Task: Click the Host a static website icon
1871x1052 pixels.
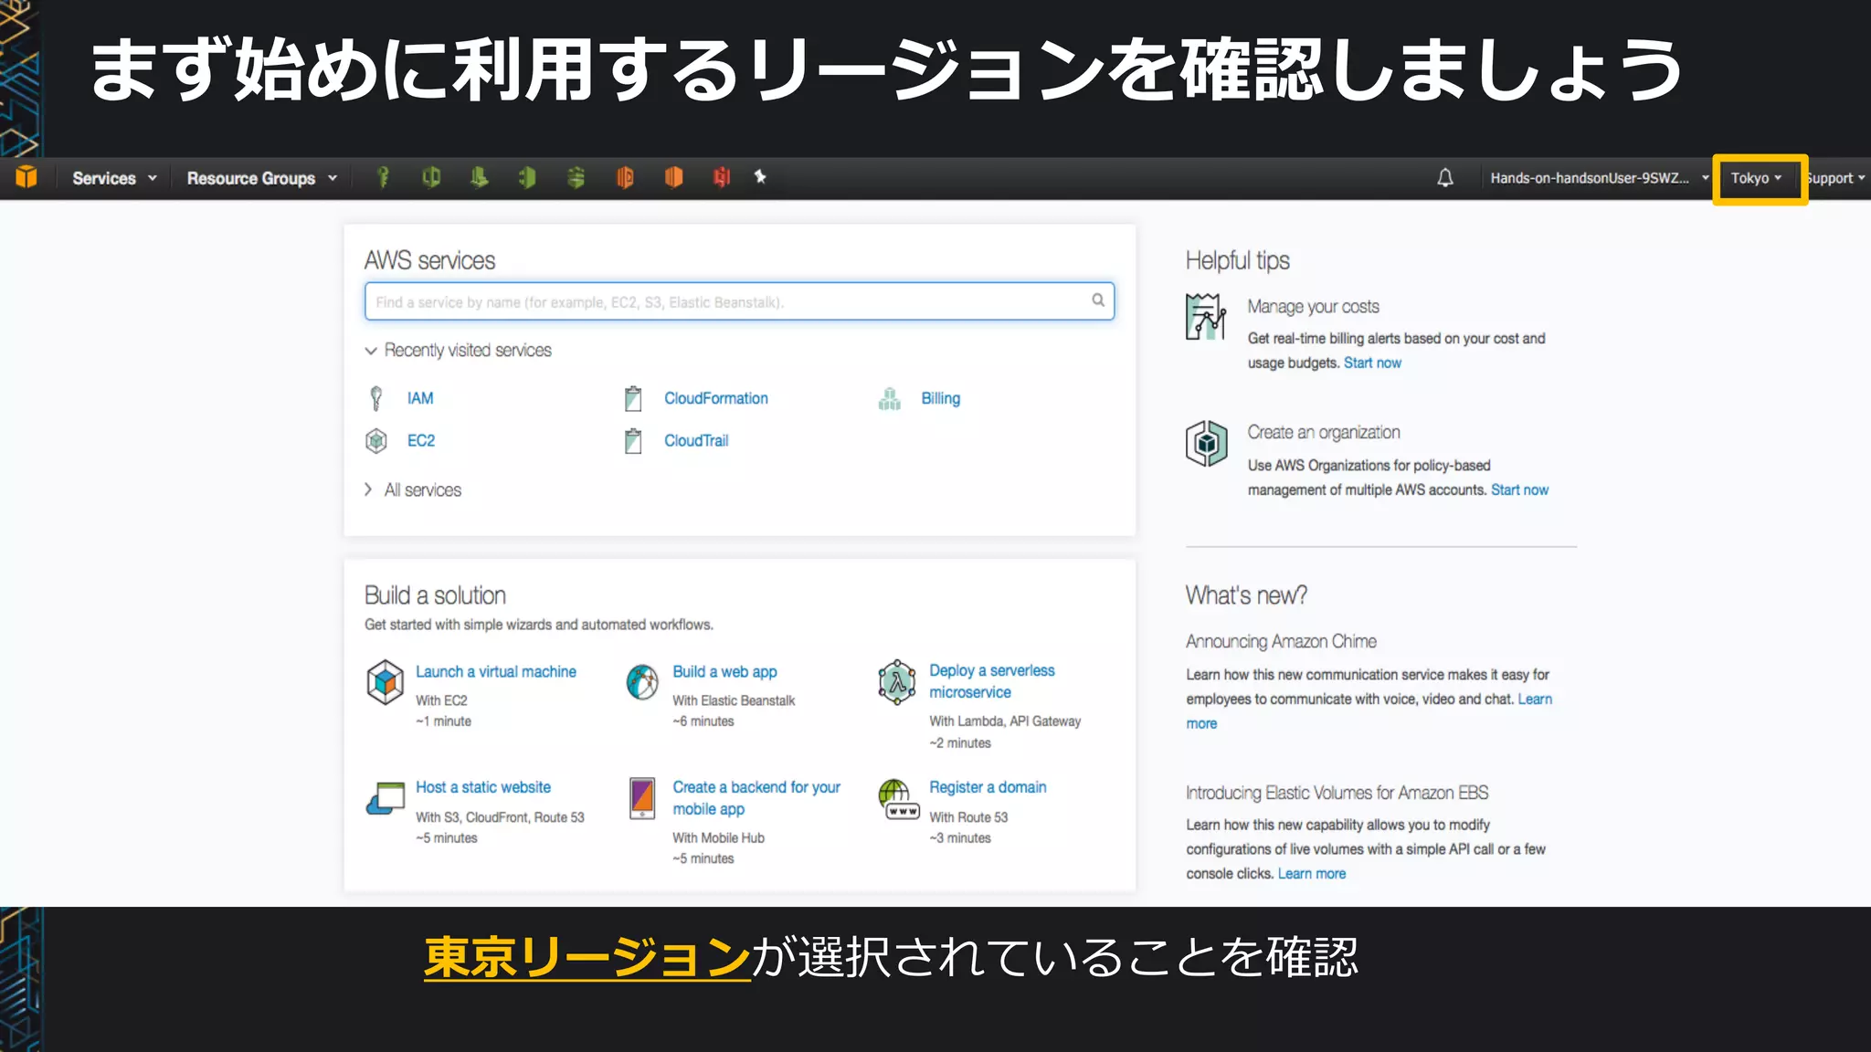Action: coord(386,798)
